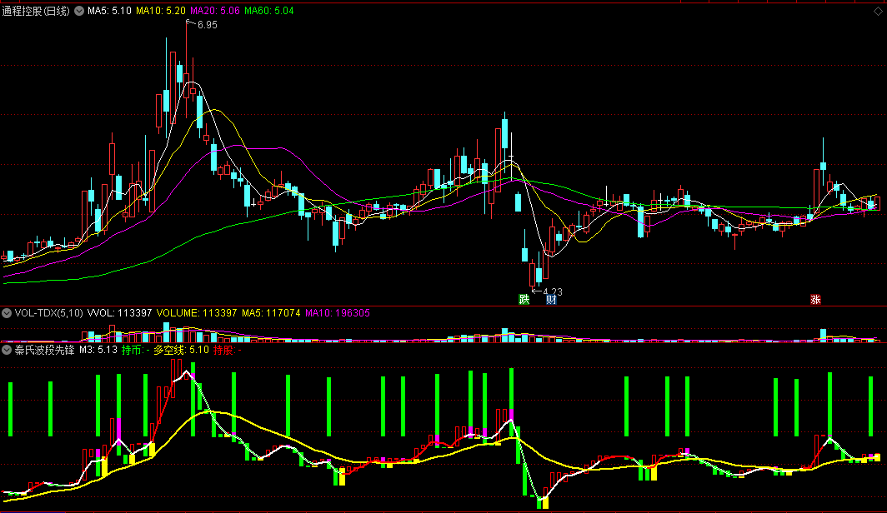887x513 pixels.
Task: Select the 通程控股(日线) chart title
Action: 36,11
